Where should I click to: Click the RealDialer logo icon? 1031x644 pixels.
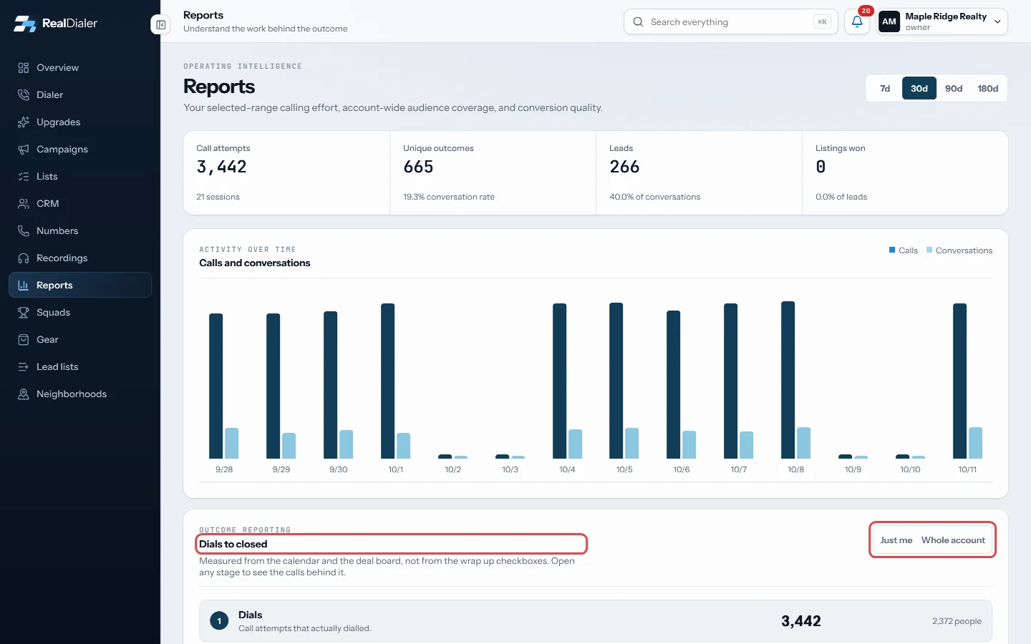pos(24,24)
